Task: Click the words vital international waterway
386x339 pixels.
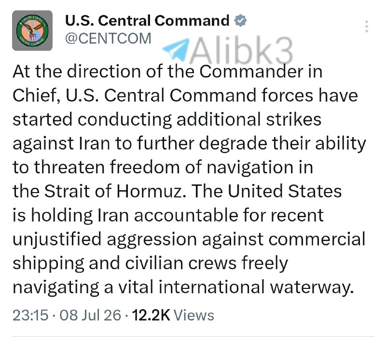Action: pyautogui.click(x=236, y=287)
